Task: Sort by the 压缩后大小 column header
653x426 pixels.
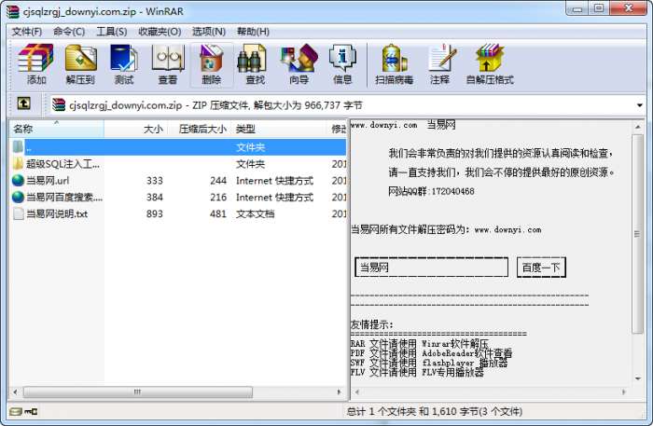Action: pyautogui.click(x=199, y=129)
